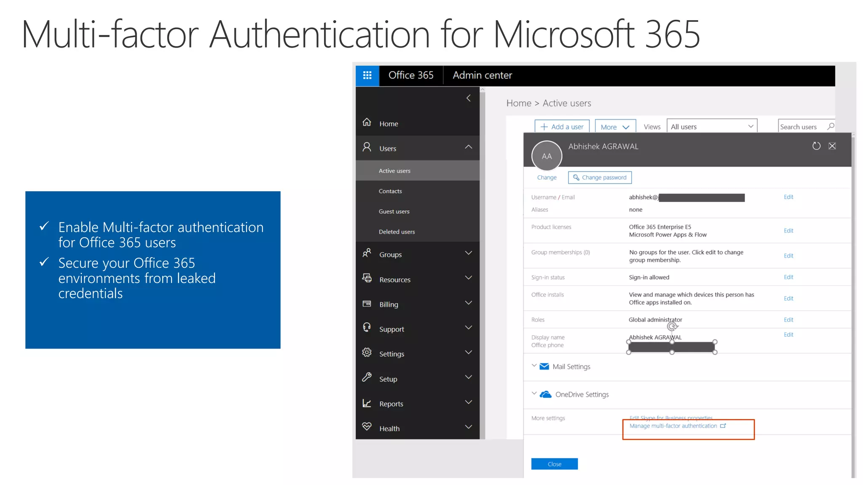Click the Resources printer icon
863x485 pixels.
point(367,278)
